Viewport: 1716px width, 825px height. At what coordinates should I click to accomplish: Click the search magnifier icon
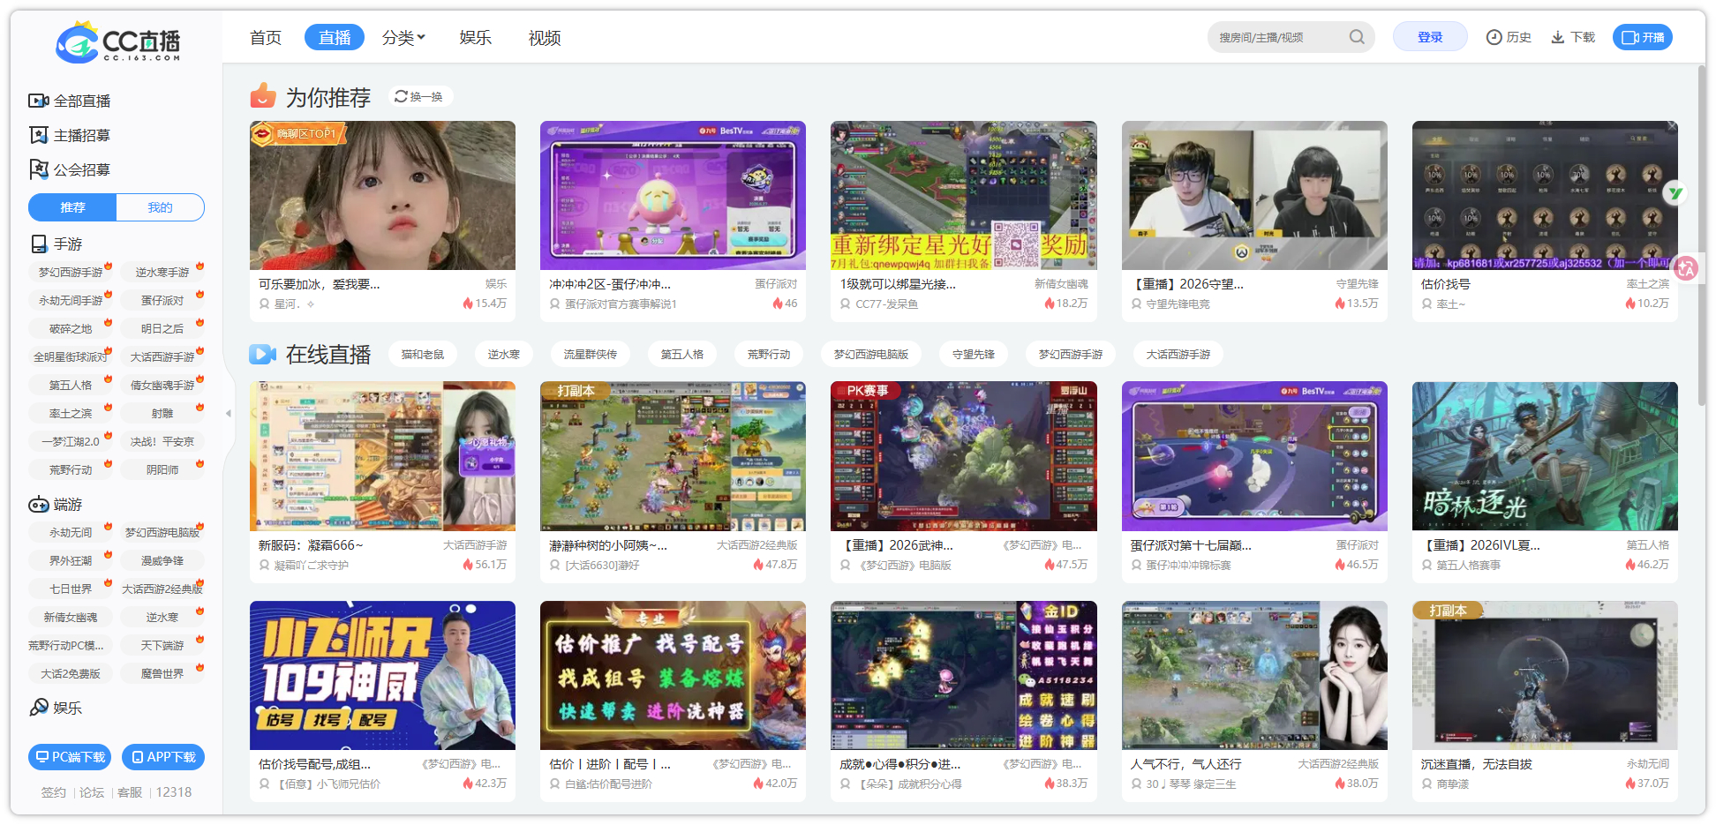coord(1357,37)
